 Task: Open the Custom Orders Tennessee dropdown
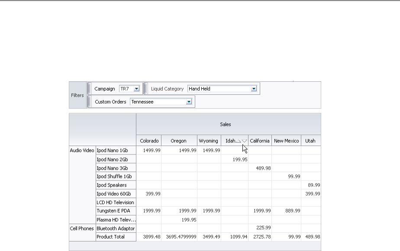pos(189,102)
